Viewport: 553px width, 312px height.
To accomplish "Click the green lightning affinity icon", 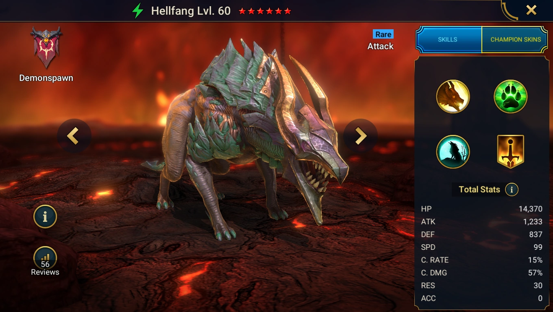I will coord(138,11).
